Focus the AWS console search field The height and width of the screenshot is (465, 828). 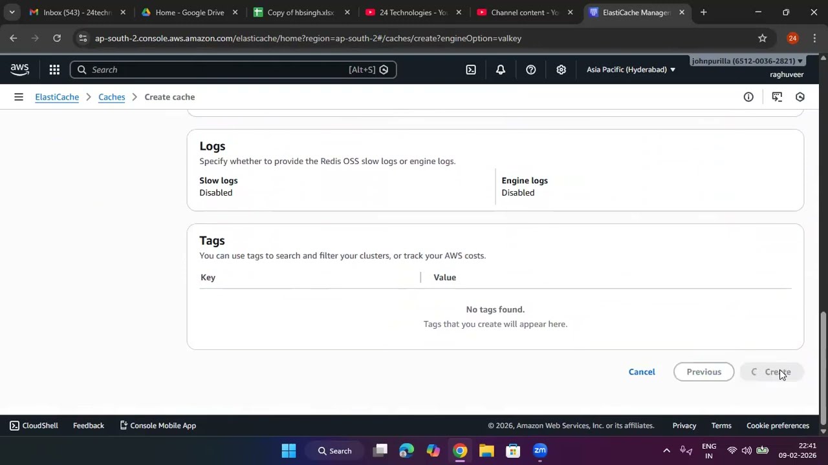233,70
